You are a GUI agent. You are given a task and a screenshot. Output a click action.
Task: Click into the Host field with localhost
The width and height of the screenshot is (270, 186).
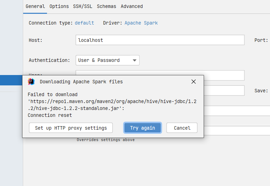pyautogui.click(x=160, y=40)
